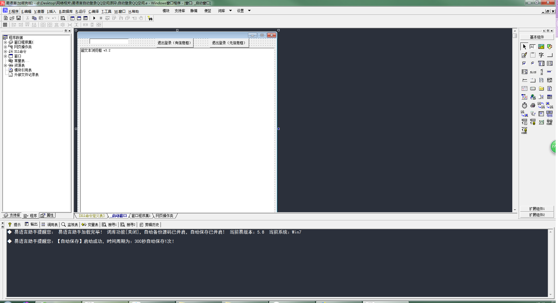Click the Run program play icon
This screenshot has height=303, width=558.
[x=94, y=18]
